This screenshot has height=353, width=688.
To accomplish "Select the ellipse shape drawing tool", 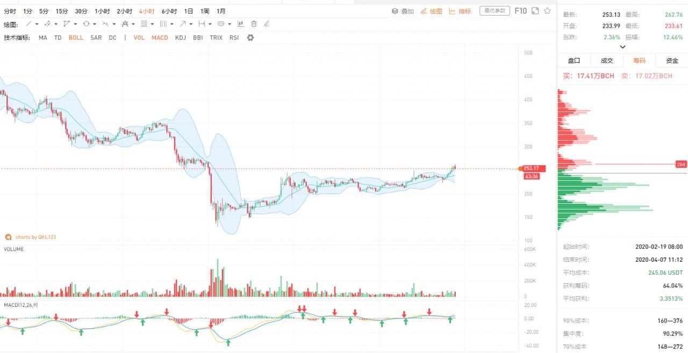I will coord(86,24).
